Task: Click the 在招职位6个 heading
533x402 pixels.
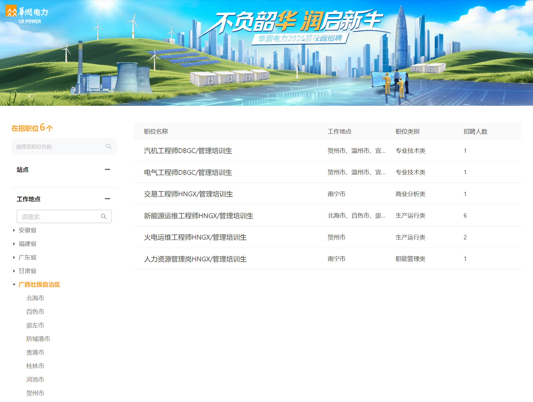Action: point(32,128)
